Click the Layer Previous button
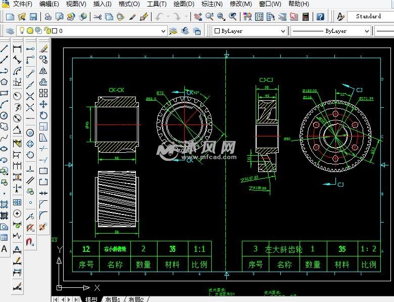Screen dimensions: 394x302 coord(185,31)
